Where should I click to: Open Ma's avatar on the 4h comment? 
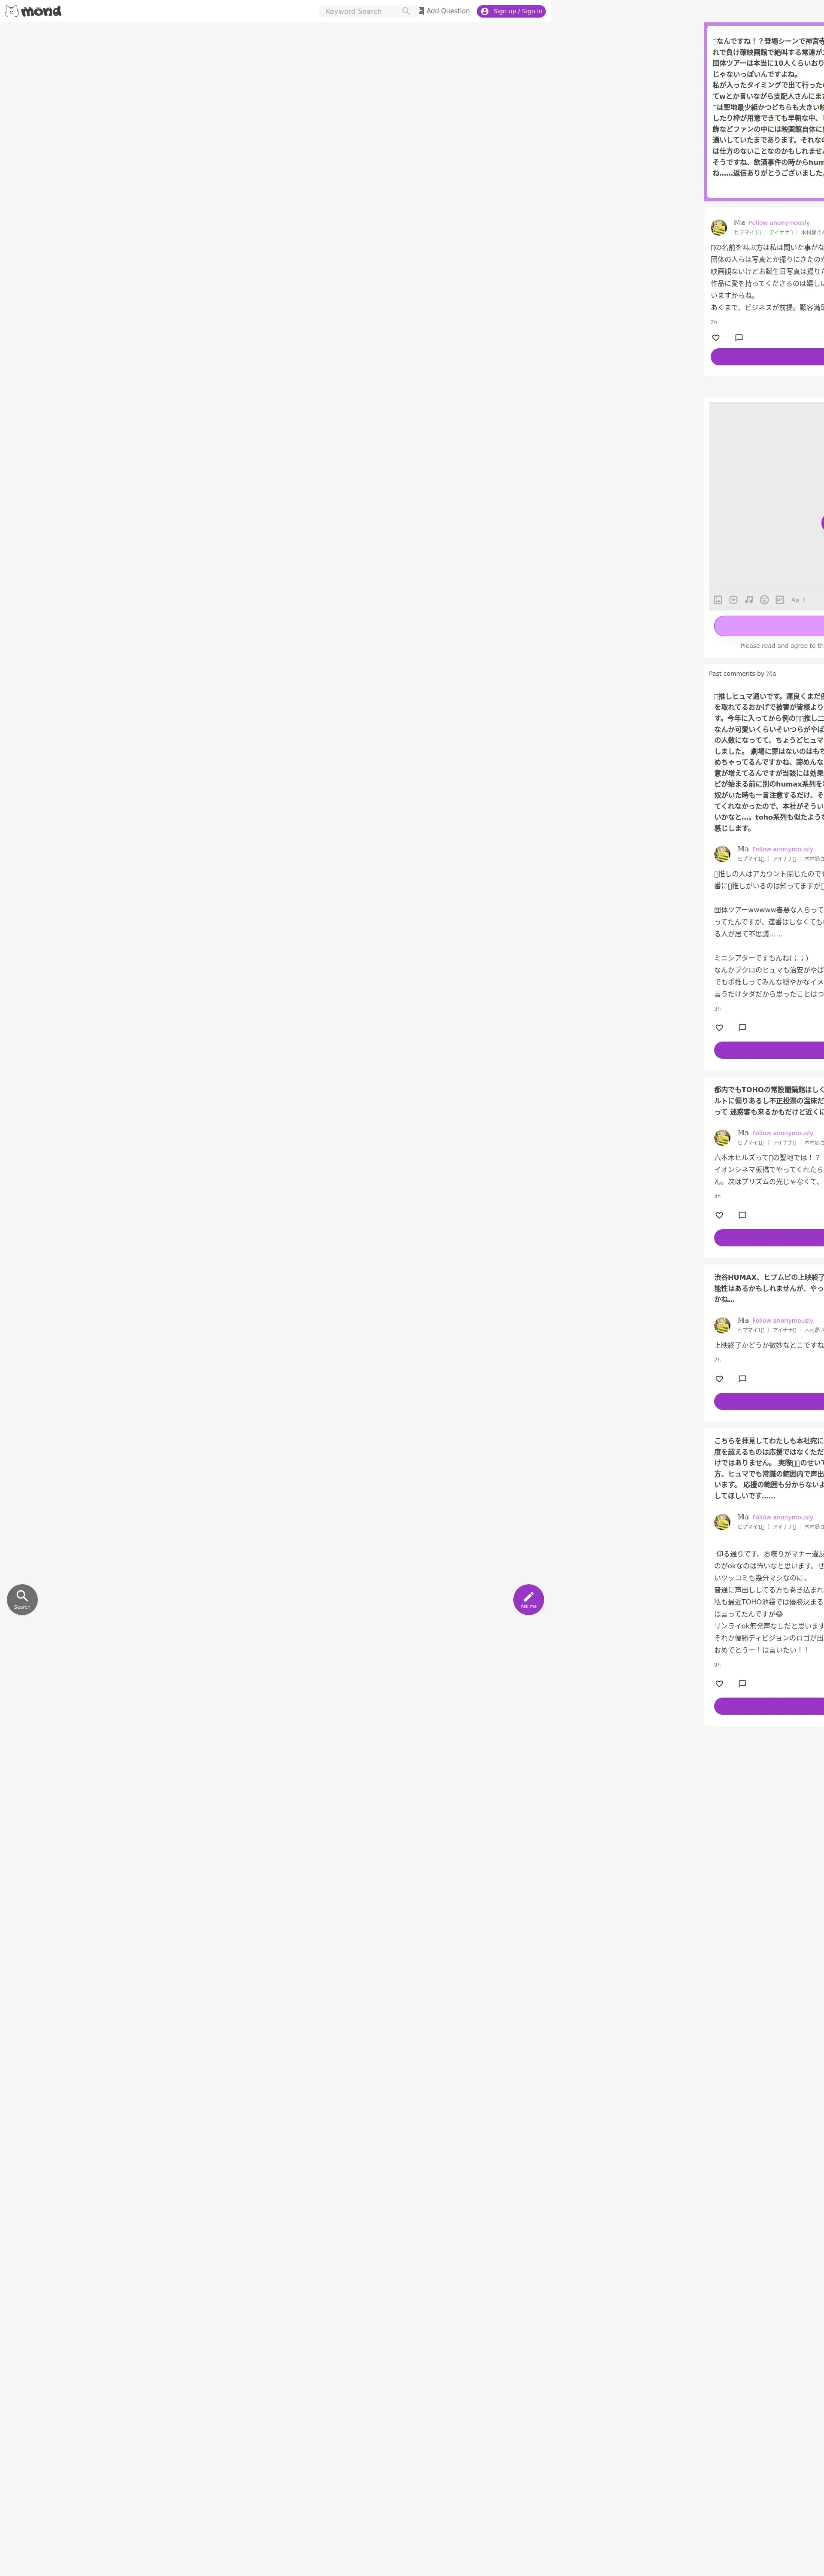[722, 1138]
